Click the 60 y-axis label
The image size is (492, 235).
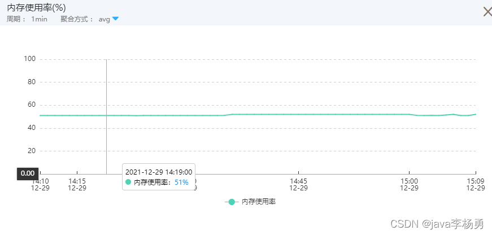click(32, 105)
